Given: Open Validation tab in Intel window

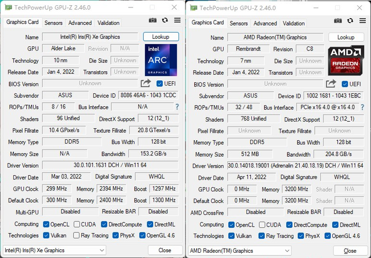Looking at the screenshot, I should tap(108, 23).
